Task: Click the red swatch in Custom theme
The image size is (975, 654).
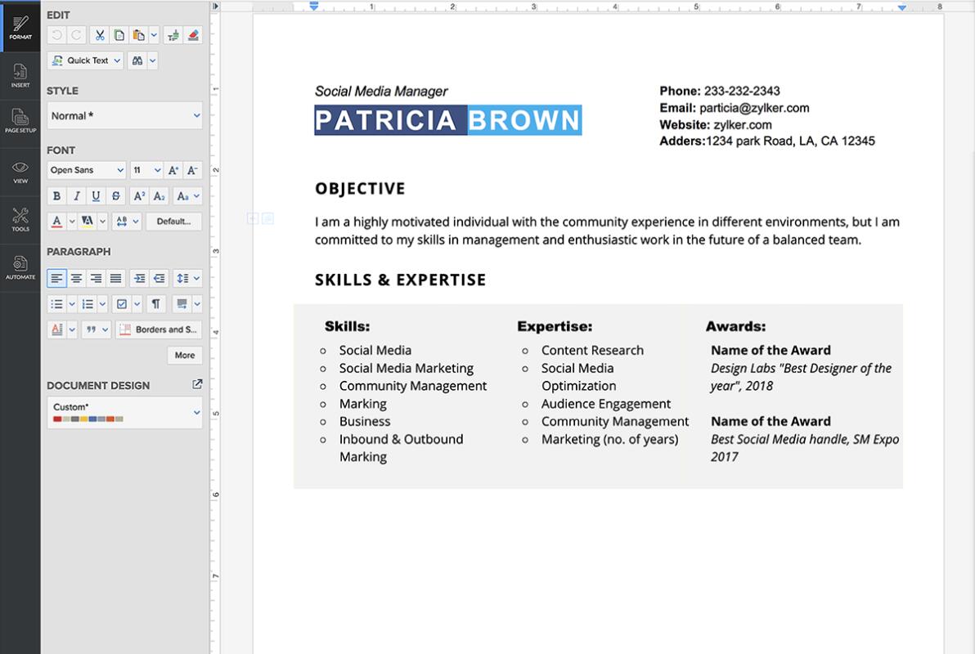Action: (x=57, y=419)
